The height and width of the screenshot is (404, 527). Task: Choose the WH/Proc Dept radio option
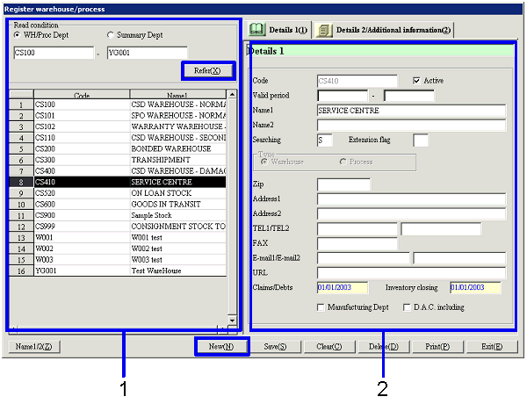pos(18,34)
